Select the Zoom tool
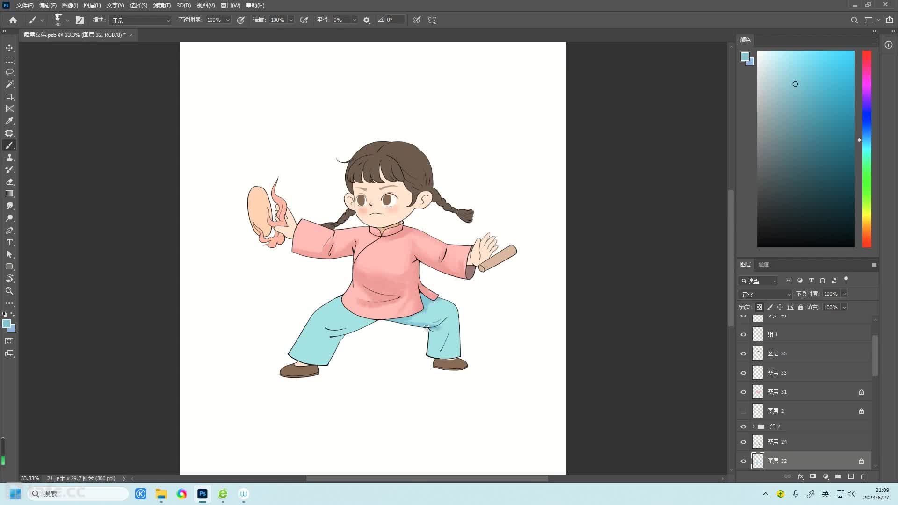The width and height of the screenshot is (898, 505). click(x=9, y=291)
